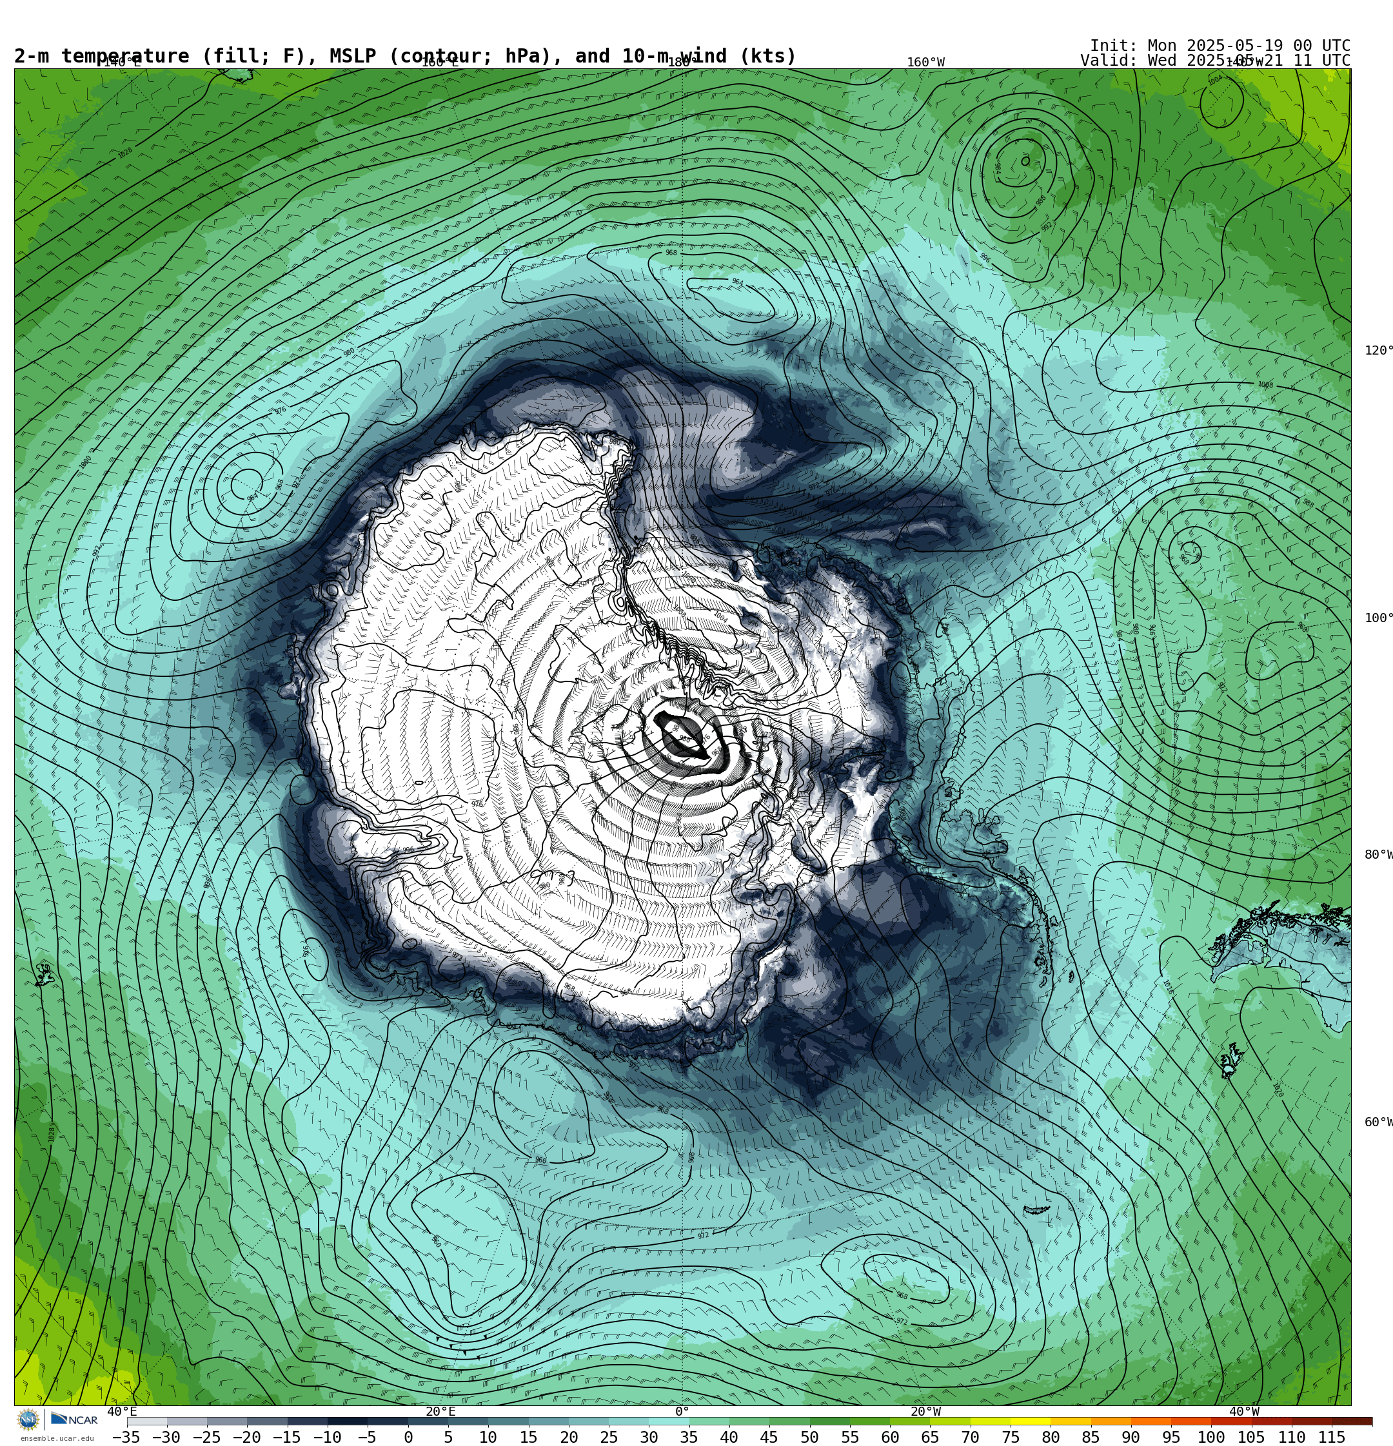Screen dimensions: 1393x1446
Task: Click the 20°E longitude label at bottom
Action: click(x=440, y=1411)
